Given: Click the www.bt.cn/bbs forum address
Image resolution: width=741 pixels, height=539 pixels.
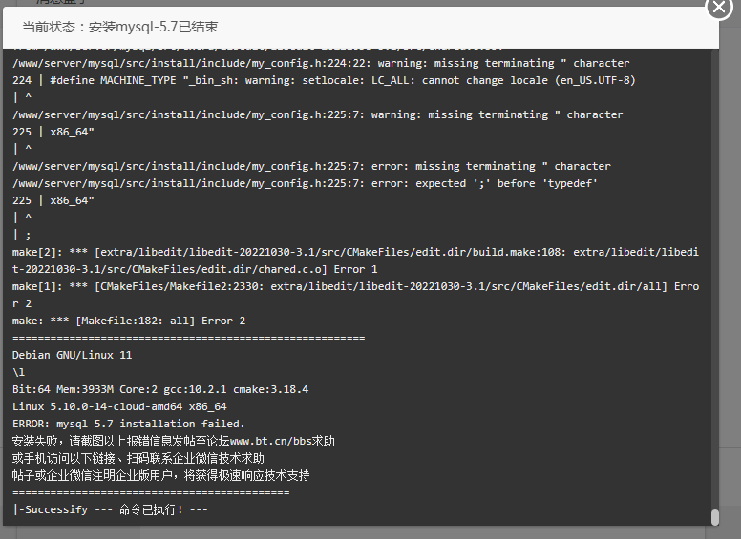Looking at the screenshot, I should coord(271,441).
